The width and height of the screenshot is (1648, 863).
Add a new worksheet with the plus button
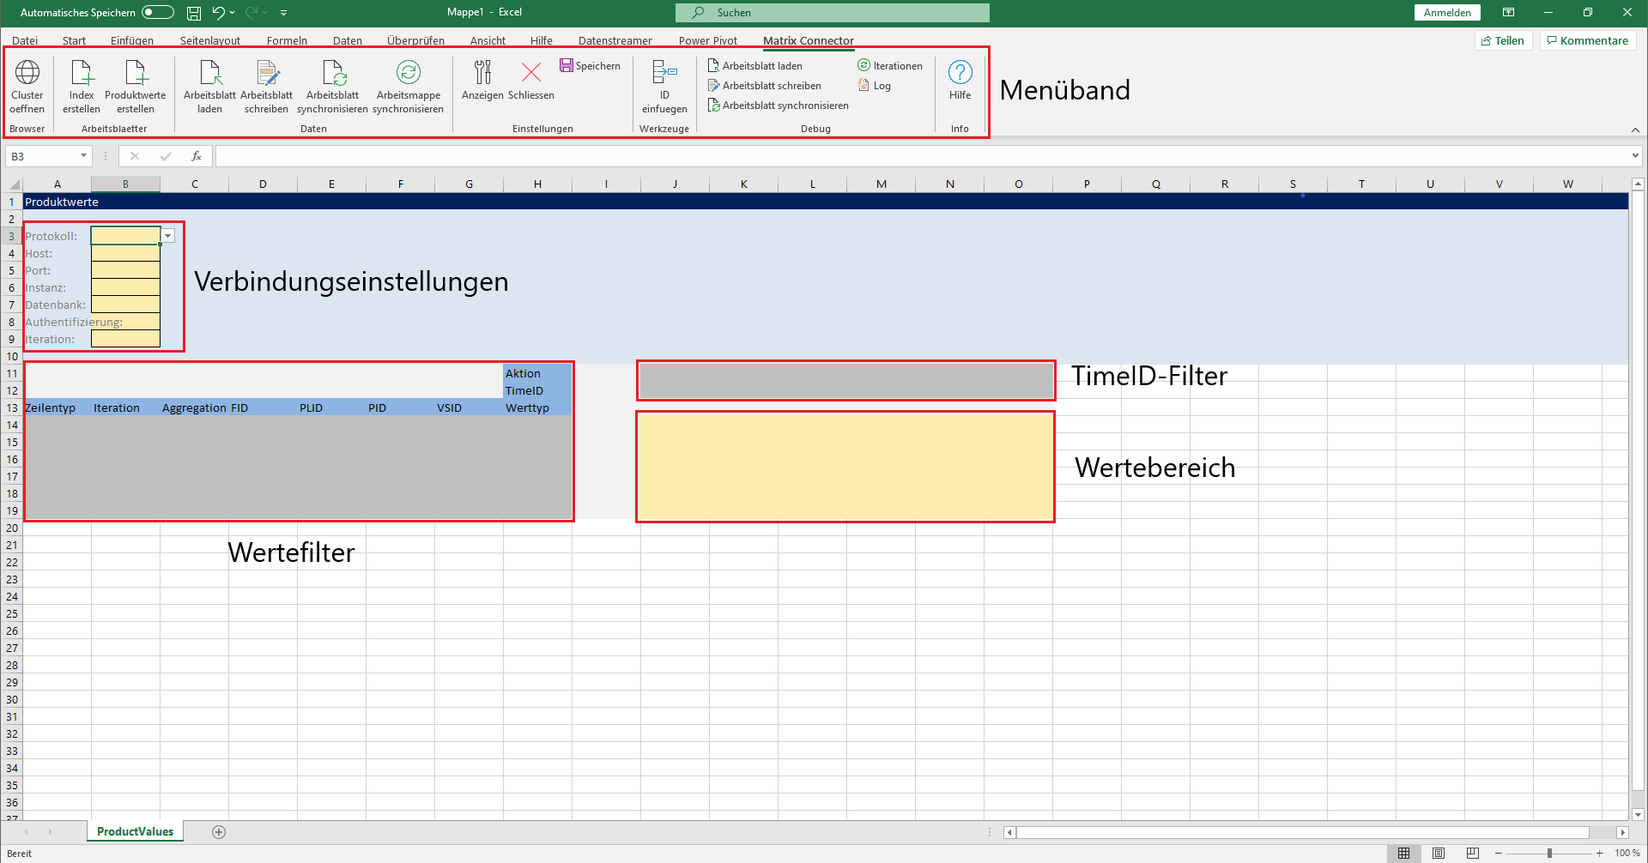tap(219, 831)
